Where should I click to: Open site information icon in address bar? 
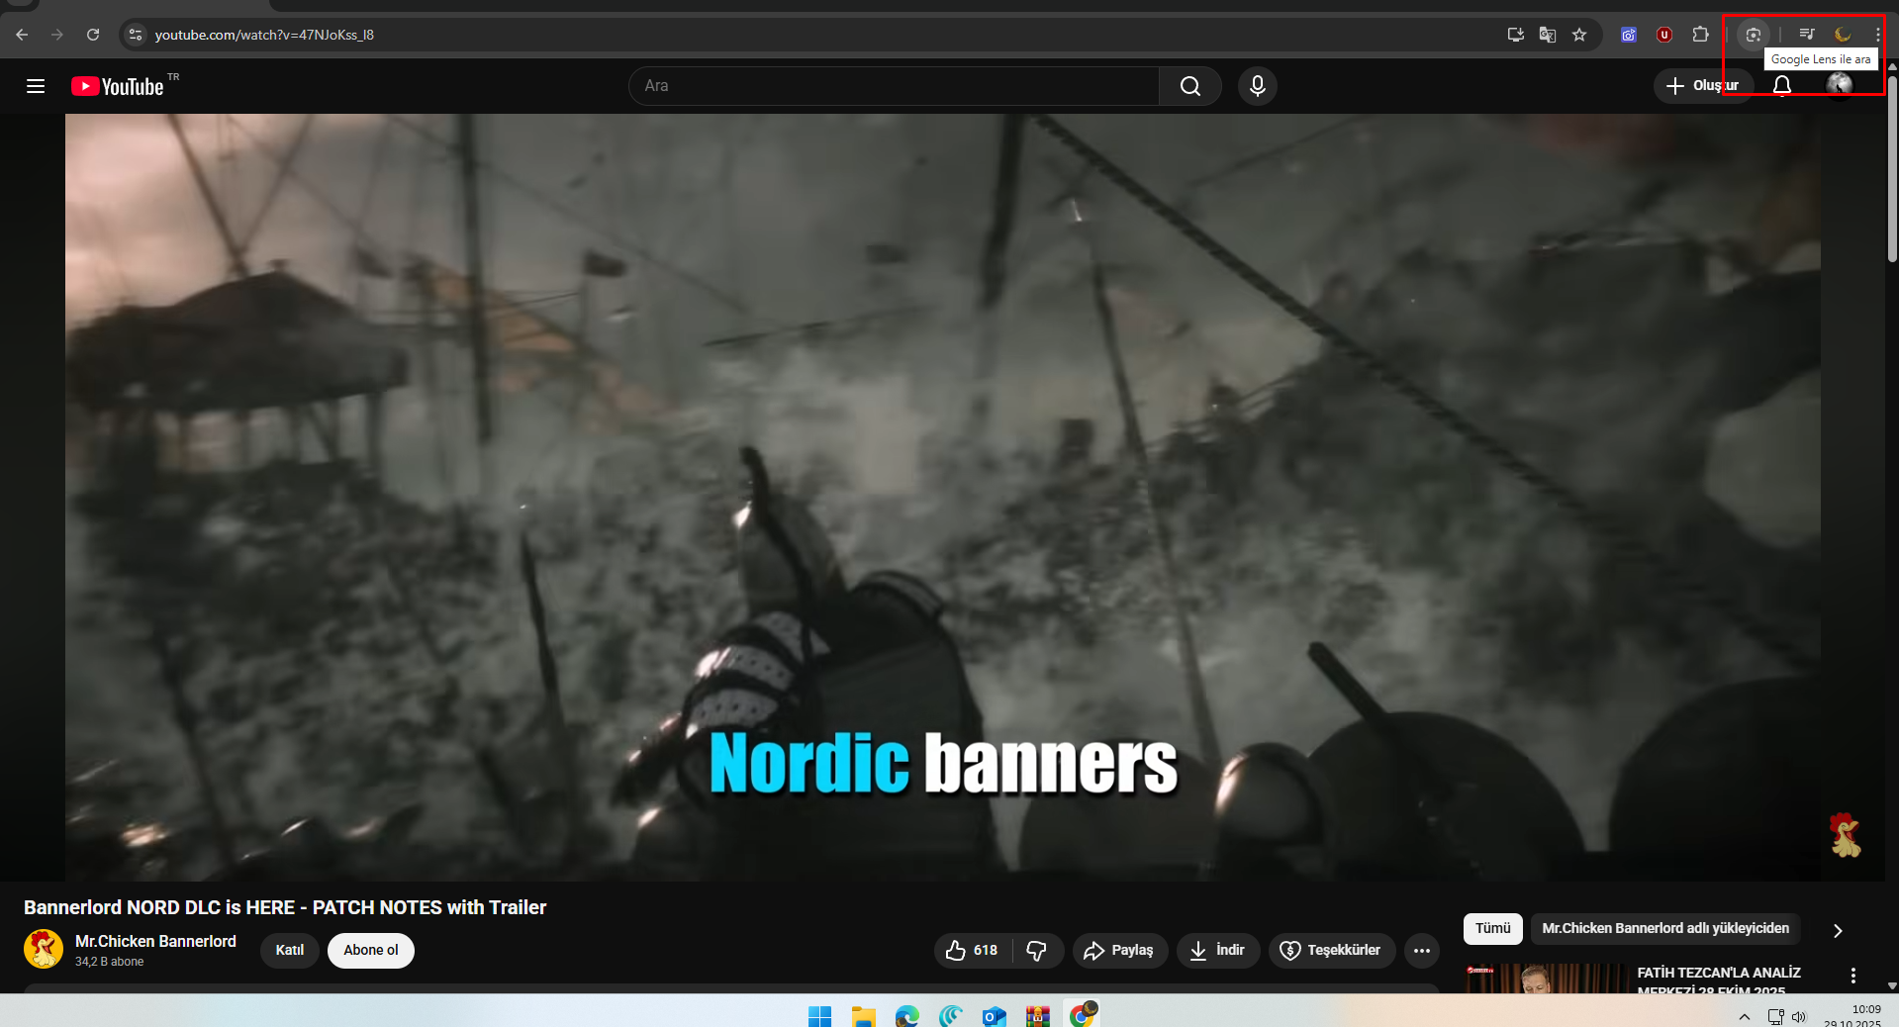tap(136, 35)
